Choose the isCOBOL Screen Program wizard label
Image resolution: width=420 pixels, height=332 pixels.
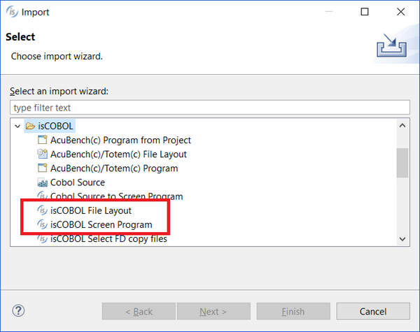(101, 224)
